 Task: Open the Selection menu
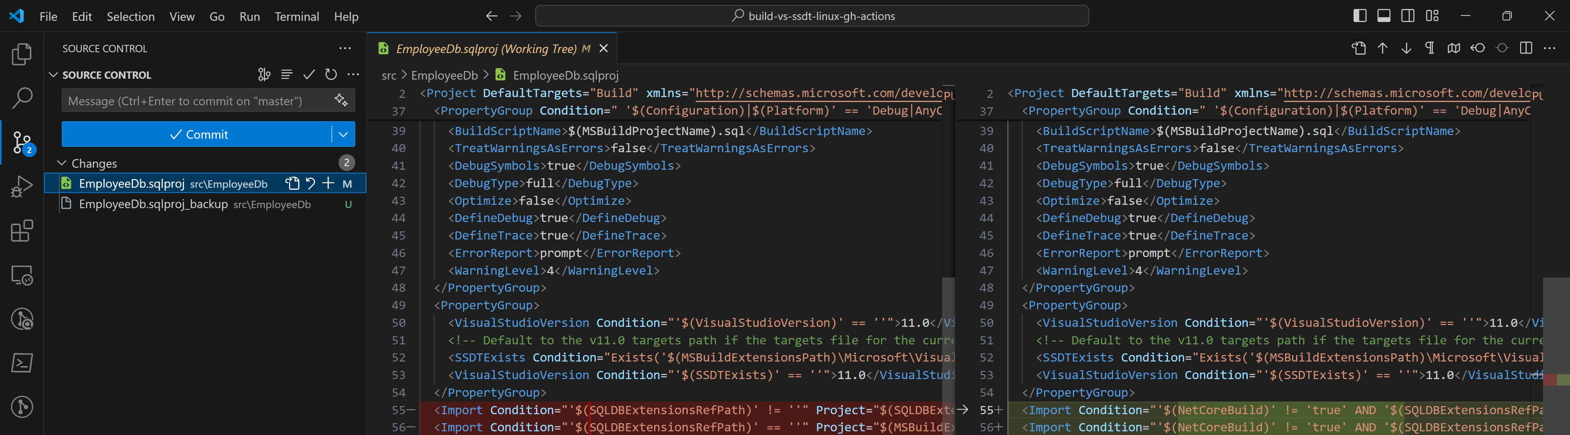coord(130,16)
